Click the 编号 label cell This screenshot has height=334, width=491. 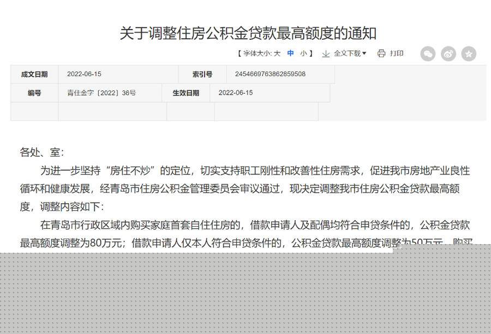(x=34, y=93)
